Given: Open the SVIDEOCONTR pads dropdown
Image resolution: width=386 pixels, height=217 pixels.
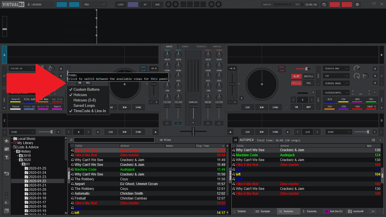Looking at the screenshot, I should tap(336, 93).
